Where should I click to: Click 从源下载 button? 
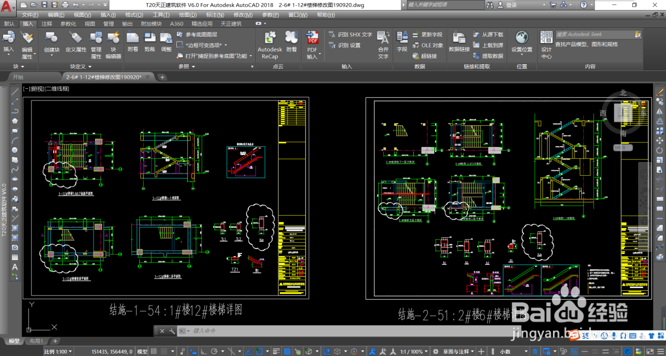(488, 35)
